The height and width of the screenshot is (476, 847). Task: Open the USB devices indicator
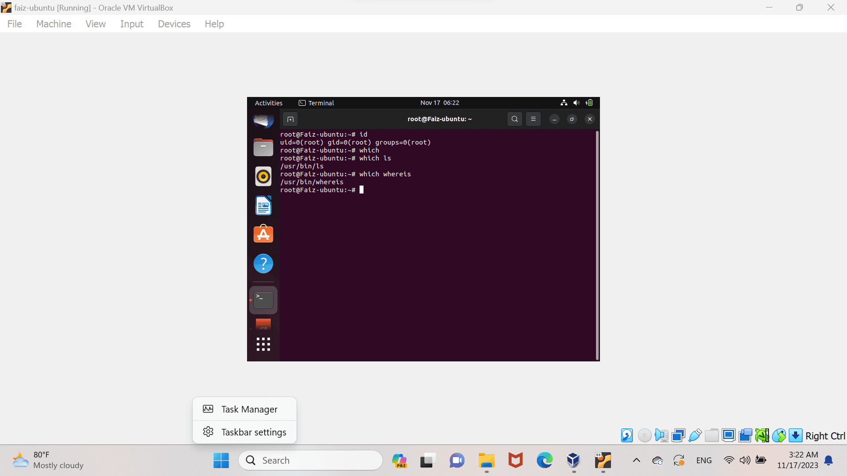tap(695, 435)
